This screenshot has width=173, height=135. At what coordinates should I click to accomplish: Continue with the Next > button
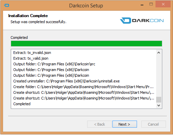point(125,124)
